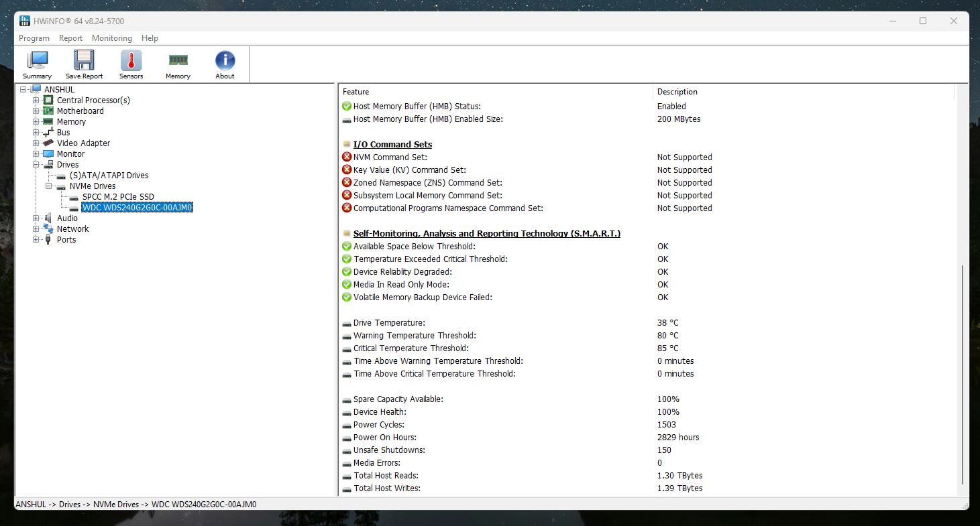Select the Video Adapter tree icon
The height and width of the screenshot is (526, 980).
48,143
